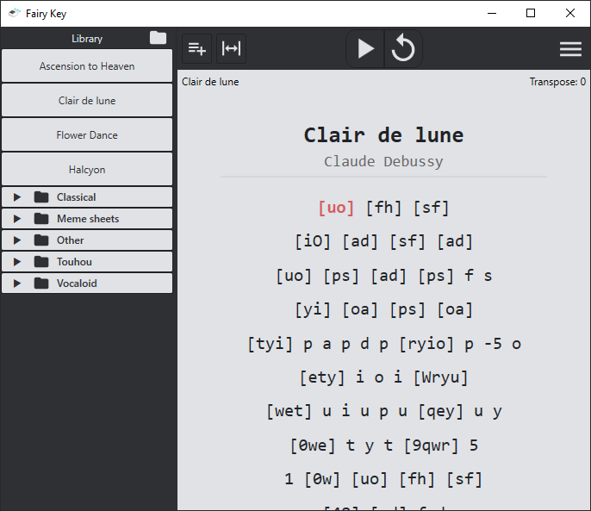The height and width of the screenshot is (511, 591).
Task: Click the Clair de lune song title heading
Action: (x=383, y=135)
